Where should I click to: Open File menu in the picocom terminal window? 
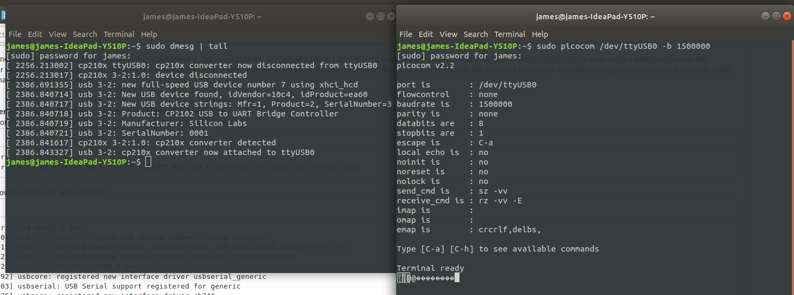coord(406,34)
